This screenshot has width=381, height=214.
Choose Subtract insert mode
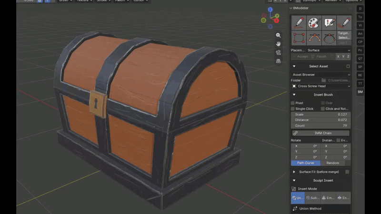click(313, 198)
